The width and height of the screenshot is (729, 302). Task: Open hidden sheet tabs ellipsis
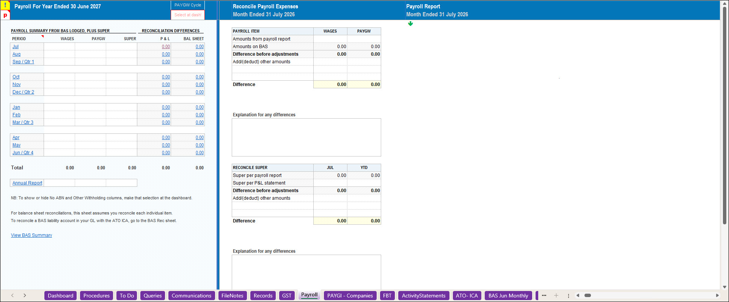pyautogui.click(x=544, y=296)
